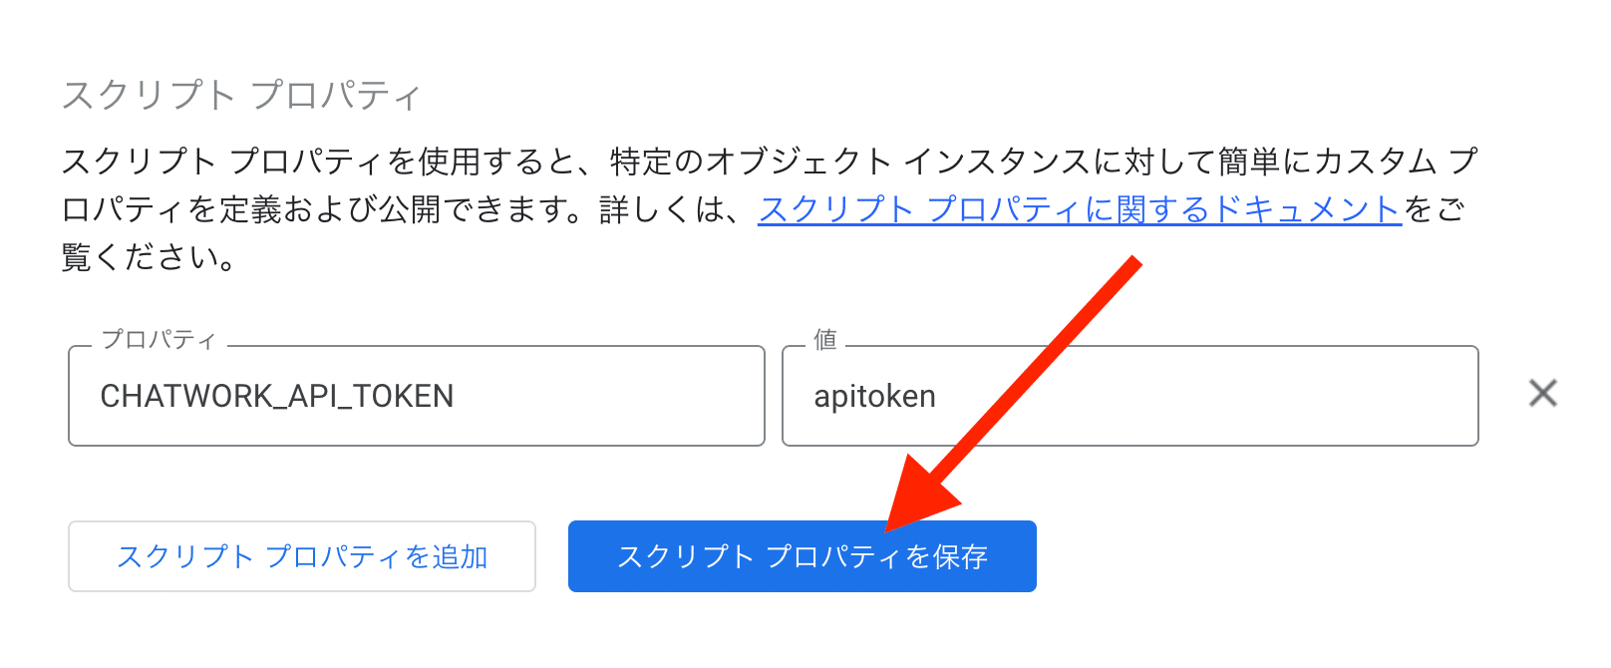
Task: Click the apitoken value text
Action: click(x=874, y=396)
